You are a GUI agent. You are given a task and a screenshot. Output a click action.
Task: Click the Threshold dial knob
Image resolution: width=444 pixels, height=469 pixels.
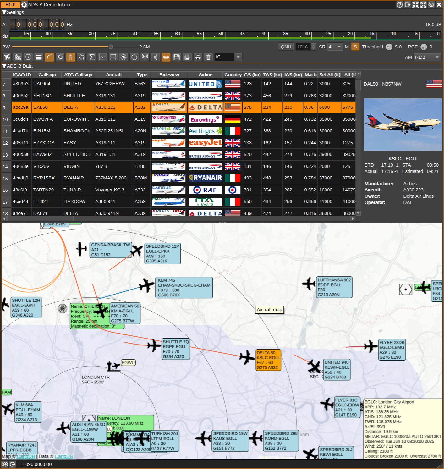click(389, 47)
